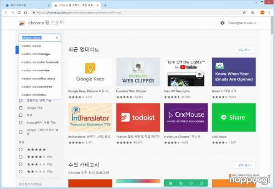
Task: Click the secure lock icon in address bar
Action: (33, 12)
